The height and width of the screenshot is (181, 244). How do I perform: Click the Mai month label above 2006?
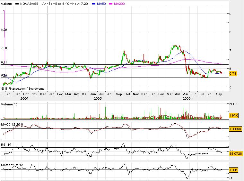(185, 94)
